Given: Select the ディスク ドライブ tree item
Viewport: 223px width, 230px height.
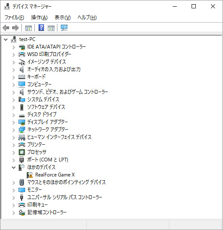Looking at the screenshot, I should 42,115.
